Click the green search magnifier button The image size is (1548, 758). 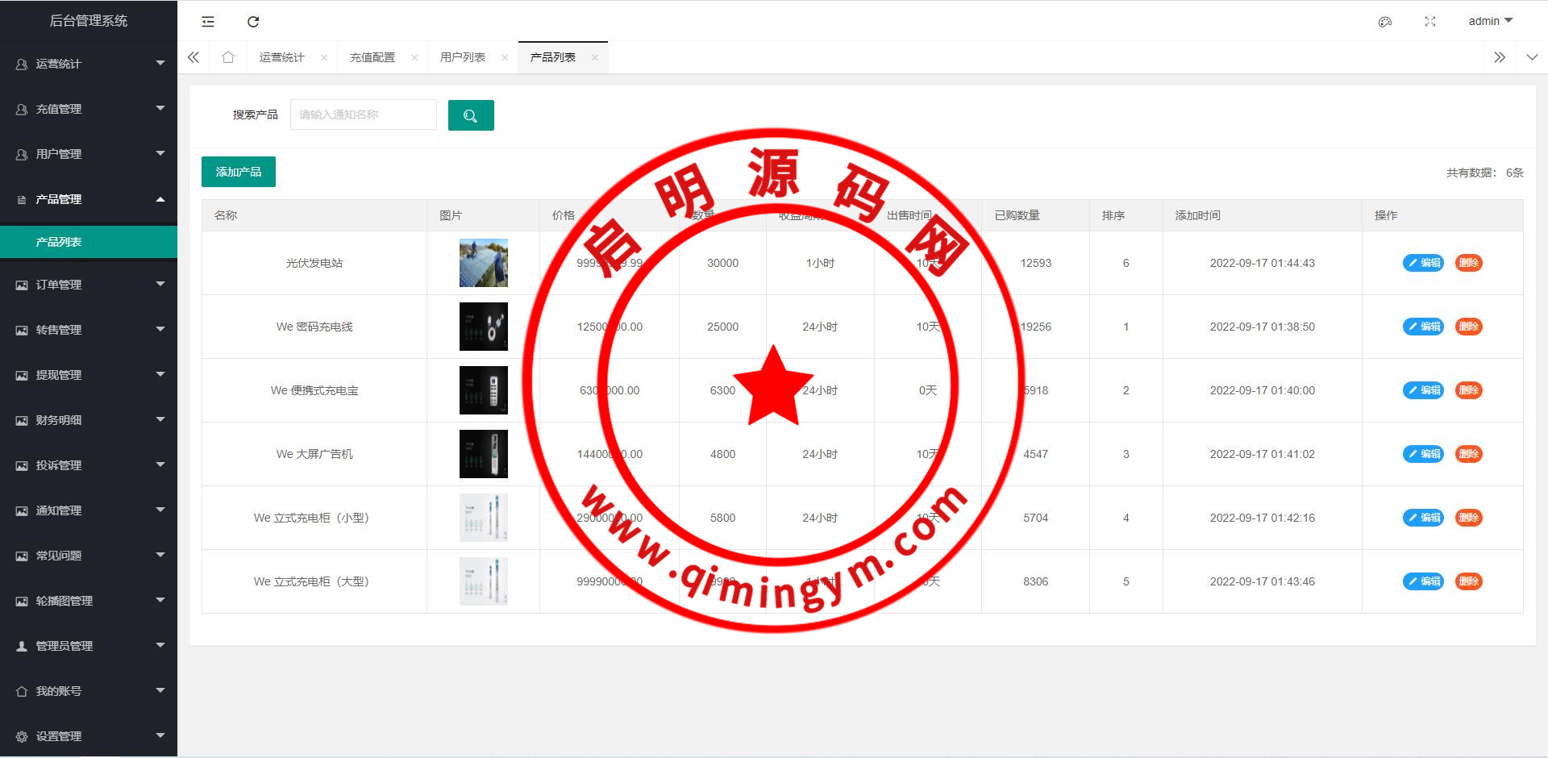pyautogui.click(x=471, y=115)
